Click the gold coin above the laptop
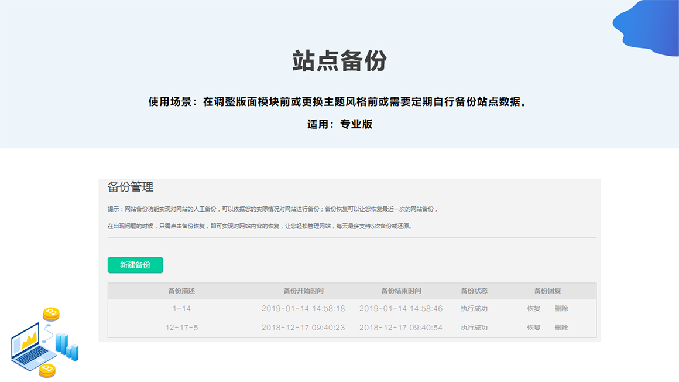This screenshot has width=679, height=382. pos(51,313)
